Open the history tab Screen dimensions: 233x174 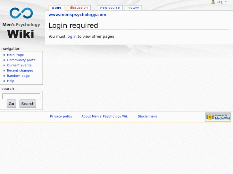[133, 8]
